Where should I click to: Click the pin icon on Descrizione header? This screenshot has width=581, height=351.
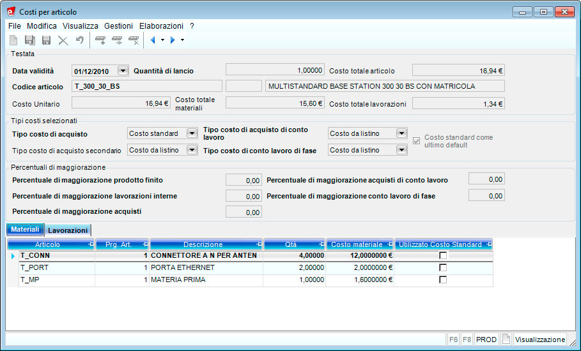pyautogui.click(x=259, y=244)
